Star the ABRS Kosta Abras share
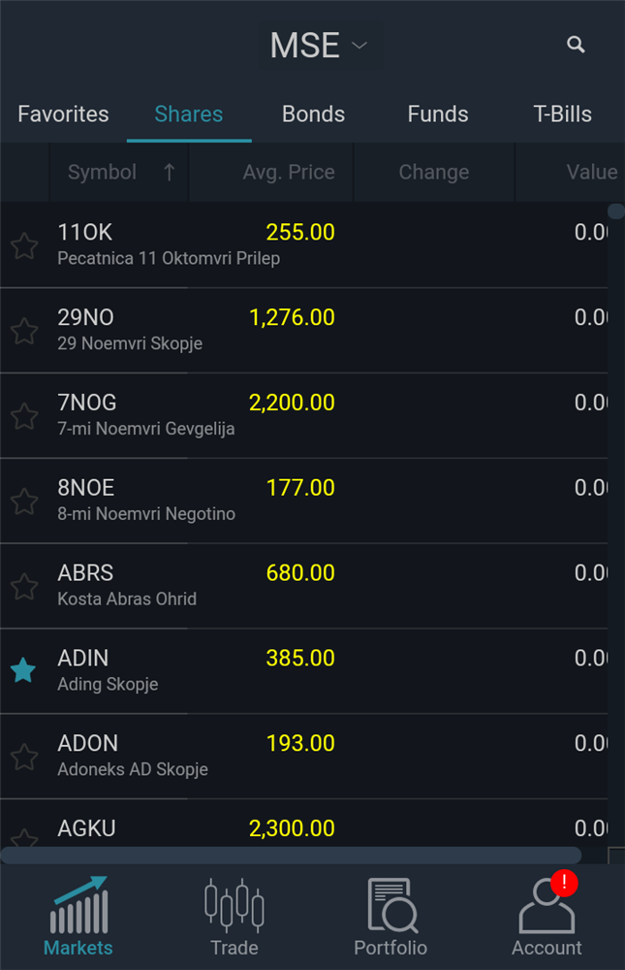 (24, 586)
